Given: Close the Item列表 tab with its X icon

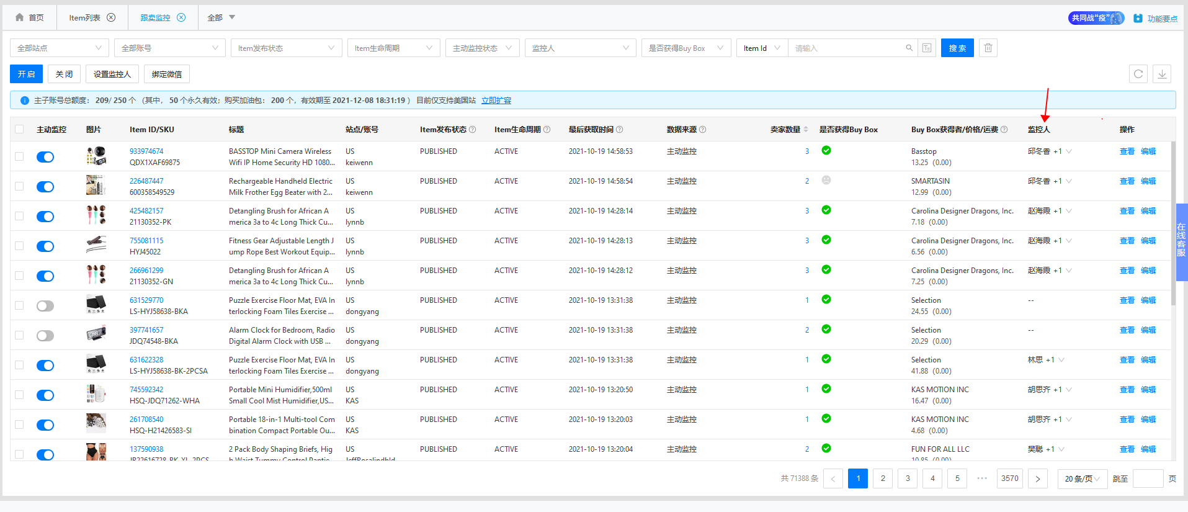Looking at the screenshot, I should [111, 17].
